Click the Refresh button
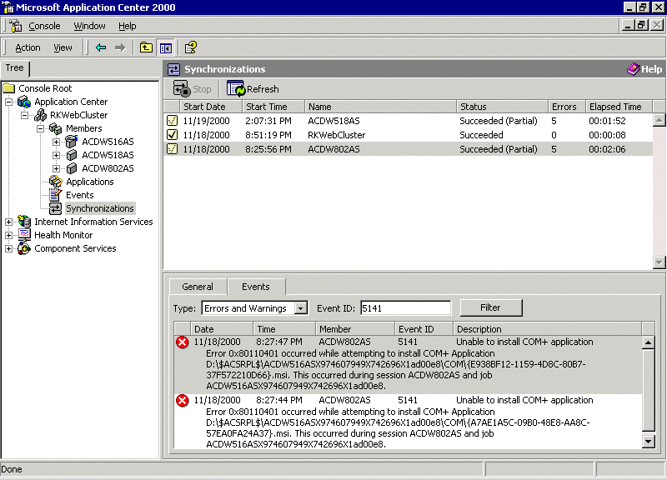This screenshot has width=667, height=480. pos(253,89)
